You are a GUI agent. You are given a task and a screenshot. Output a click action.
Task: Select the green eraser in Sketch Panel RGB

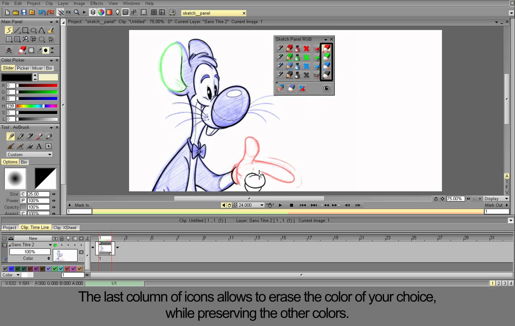(326, 58)
